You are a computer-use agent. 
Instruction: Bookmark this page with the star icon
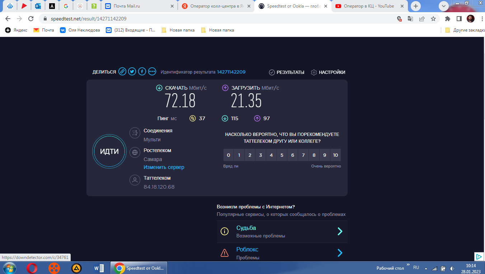(433, 19)
